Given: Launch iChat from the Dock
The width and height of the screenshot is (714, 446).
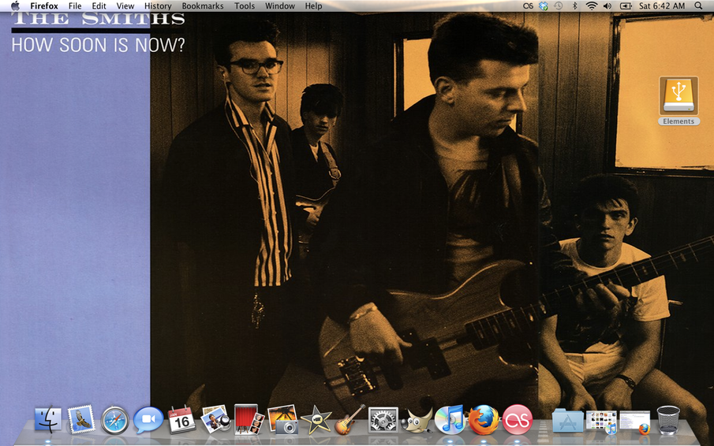Looking at the screenshot, I should [148, 420].
